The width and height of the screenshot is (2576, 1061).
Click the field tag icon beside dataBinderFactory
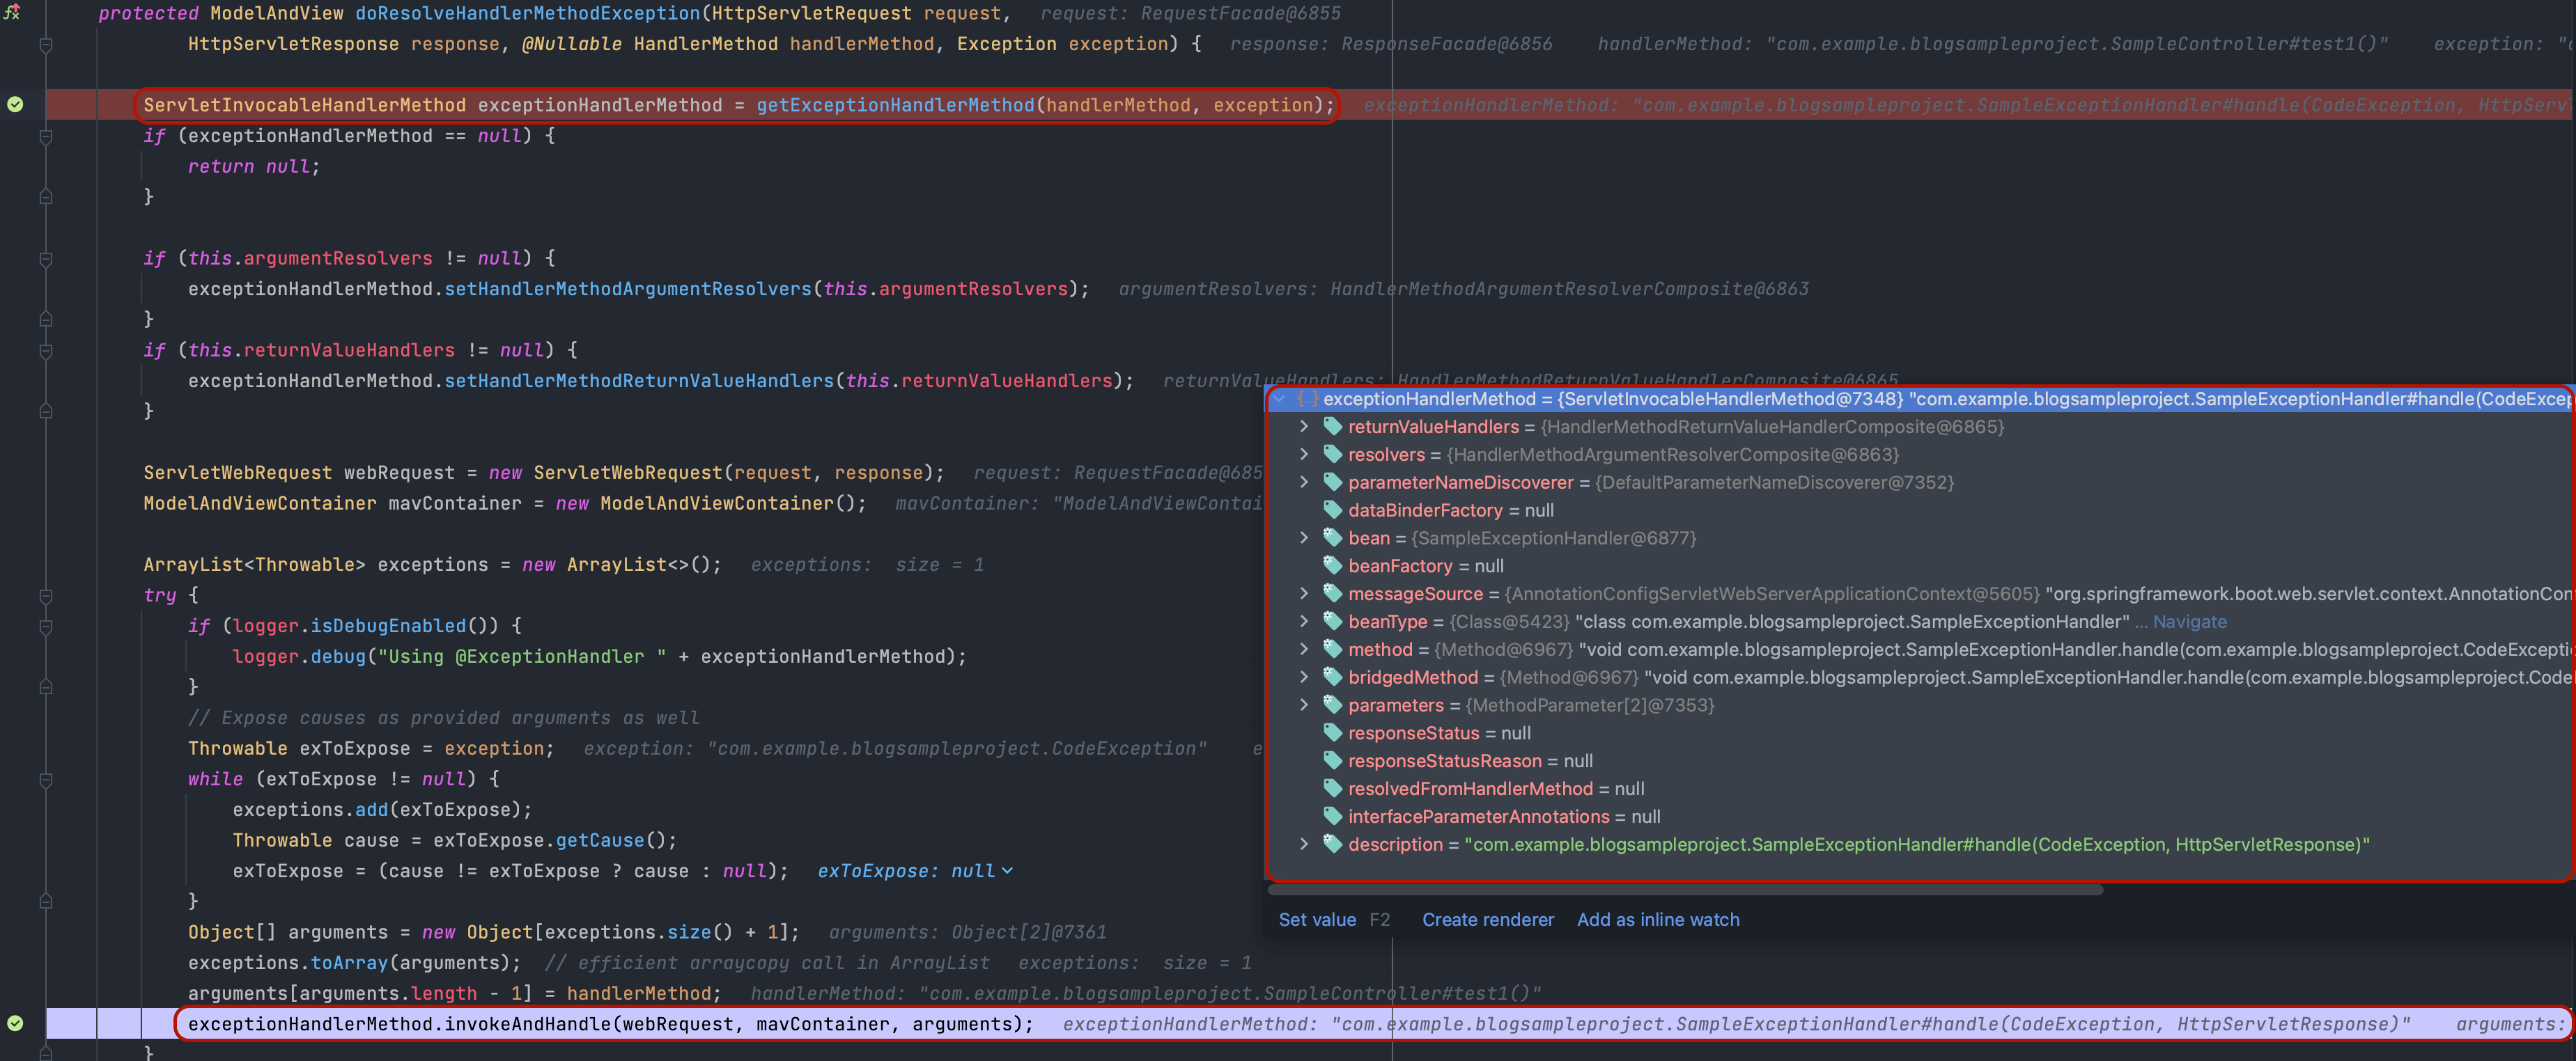[x=1332, y=510]
